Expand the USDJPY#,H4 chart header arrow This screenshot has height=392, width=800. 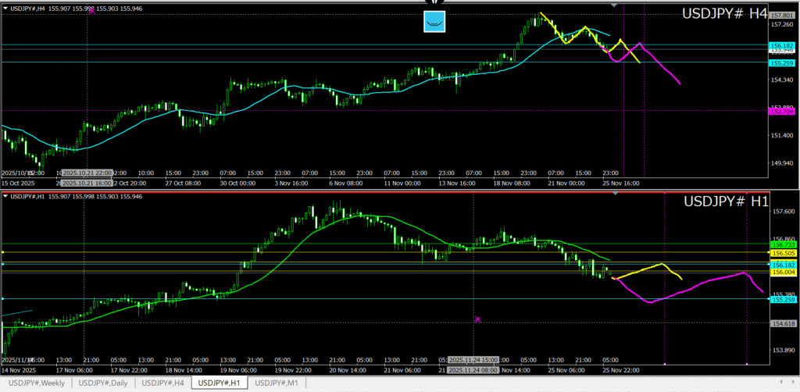5,8
